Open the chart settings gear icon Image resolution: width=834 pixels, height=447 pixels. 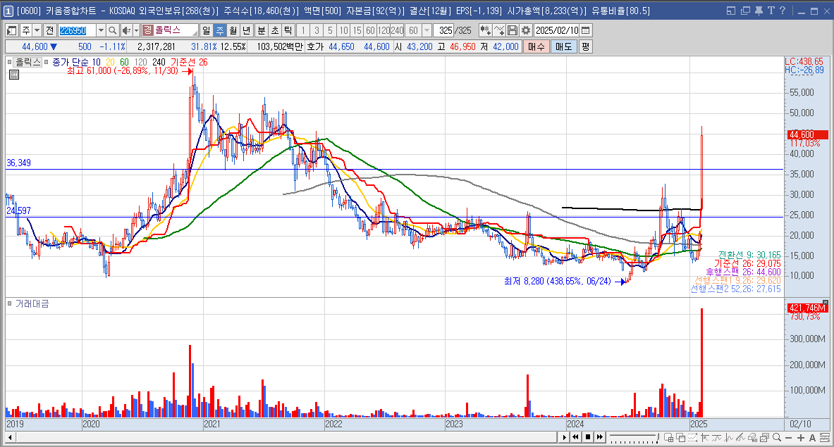click(526, 31)
